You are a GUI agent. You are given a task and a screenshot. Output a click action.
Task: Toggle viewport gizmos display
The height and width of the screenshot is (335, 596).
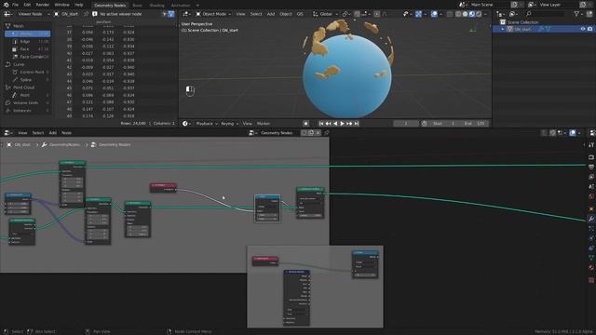click(418, 14)
